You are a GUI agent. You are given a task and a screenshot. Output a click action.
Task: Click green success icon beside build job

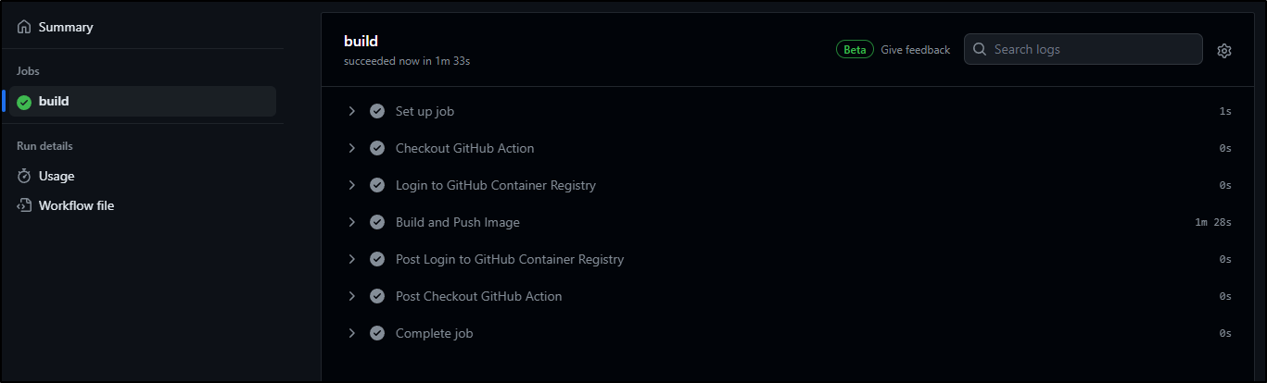[x=24, y=102]
